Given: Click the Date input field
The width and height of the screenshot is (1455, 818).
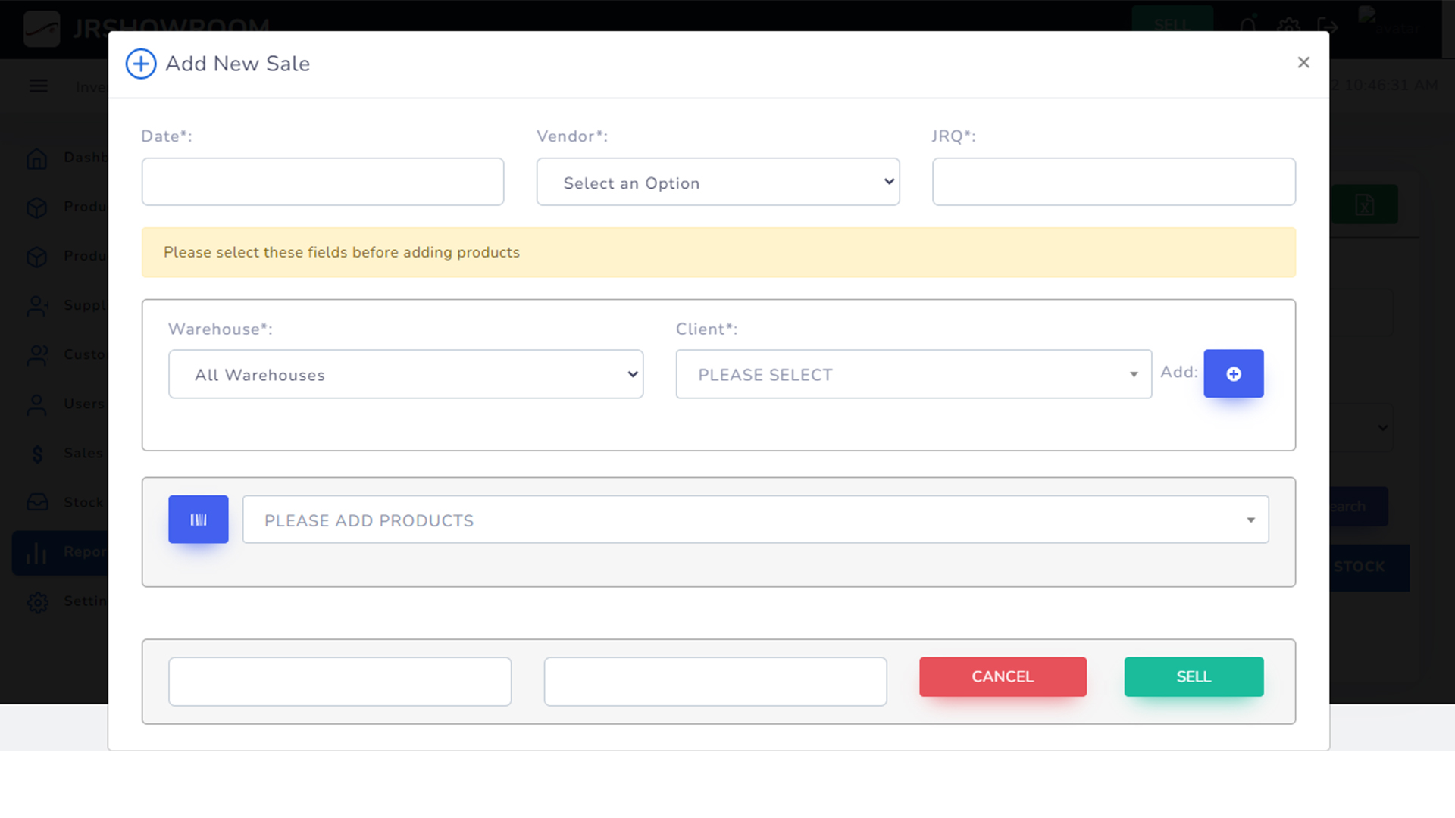Looking at the screenshot, I should click(x=323, y=182).
